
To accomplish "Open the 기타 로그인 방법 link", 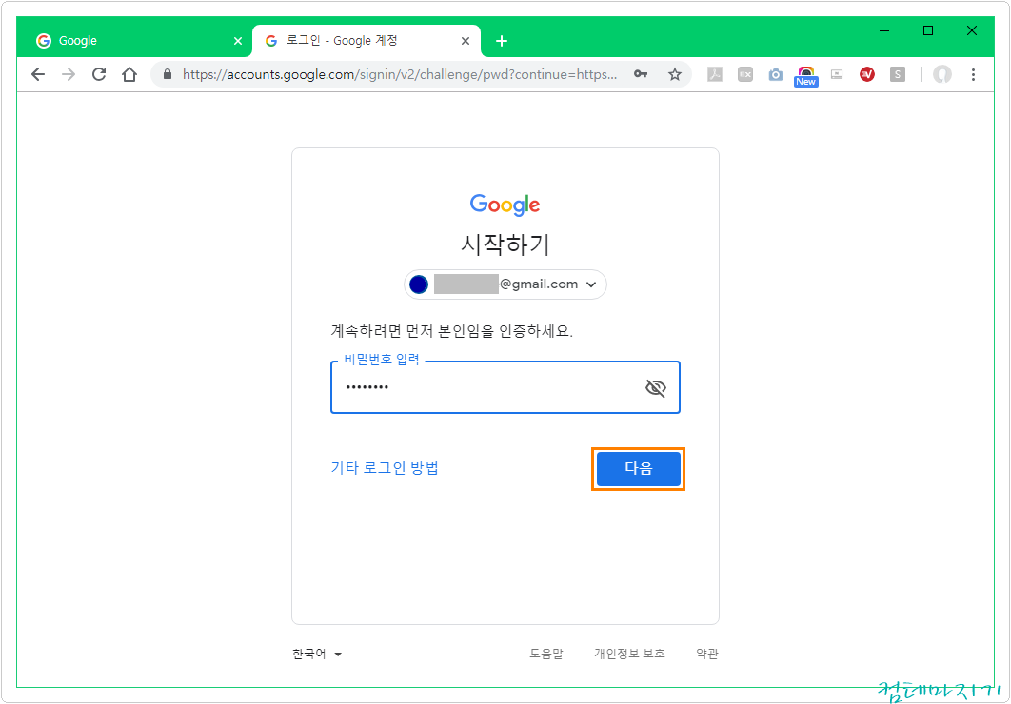I will coord(385,468).
